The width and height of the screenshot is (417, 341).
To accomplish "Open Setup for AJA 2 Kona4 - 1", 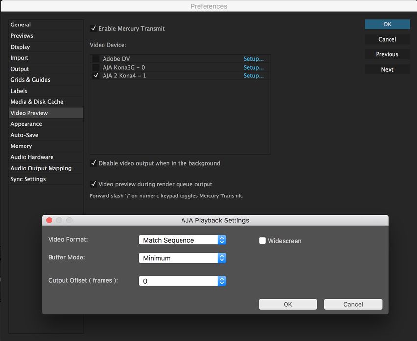I will (254, 75).
